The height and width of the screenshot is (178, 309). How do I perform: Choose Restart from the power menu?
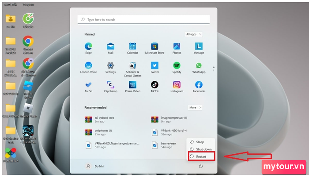[201, 156]
